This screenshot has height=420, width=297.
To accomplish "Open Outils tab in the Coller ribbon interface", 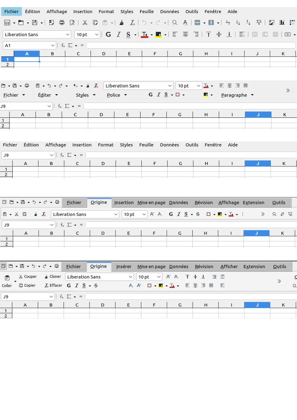I will pyautogui.click(x=279, y=267).
